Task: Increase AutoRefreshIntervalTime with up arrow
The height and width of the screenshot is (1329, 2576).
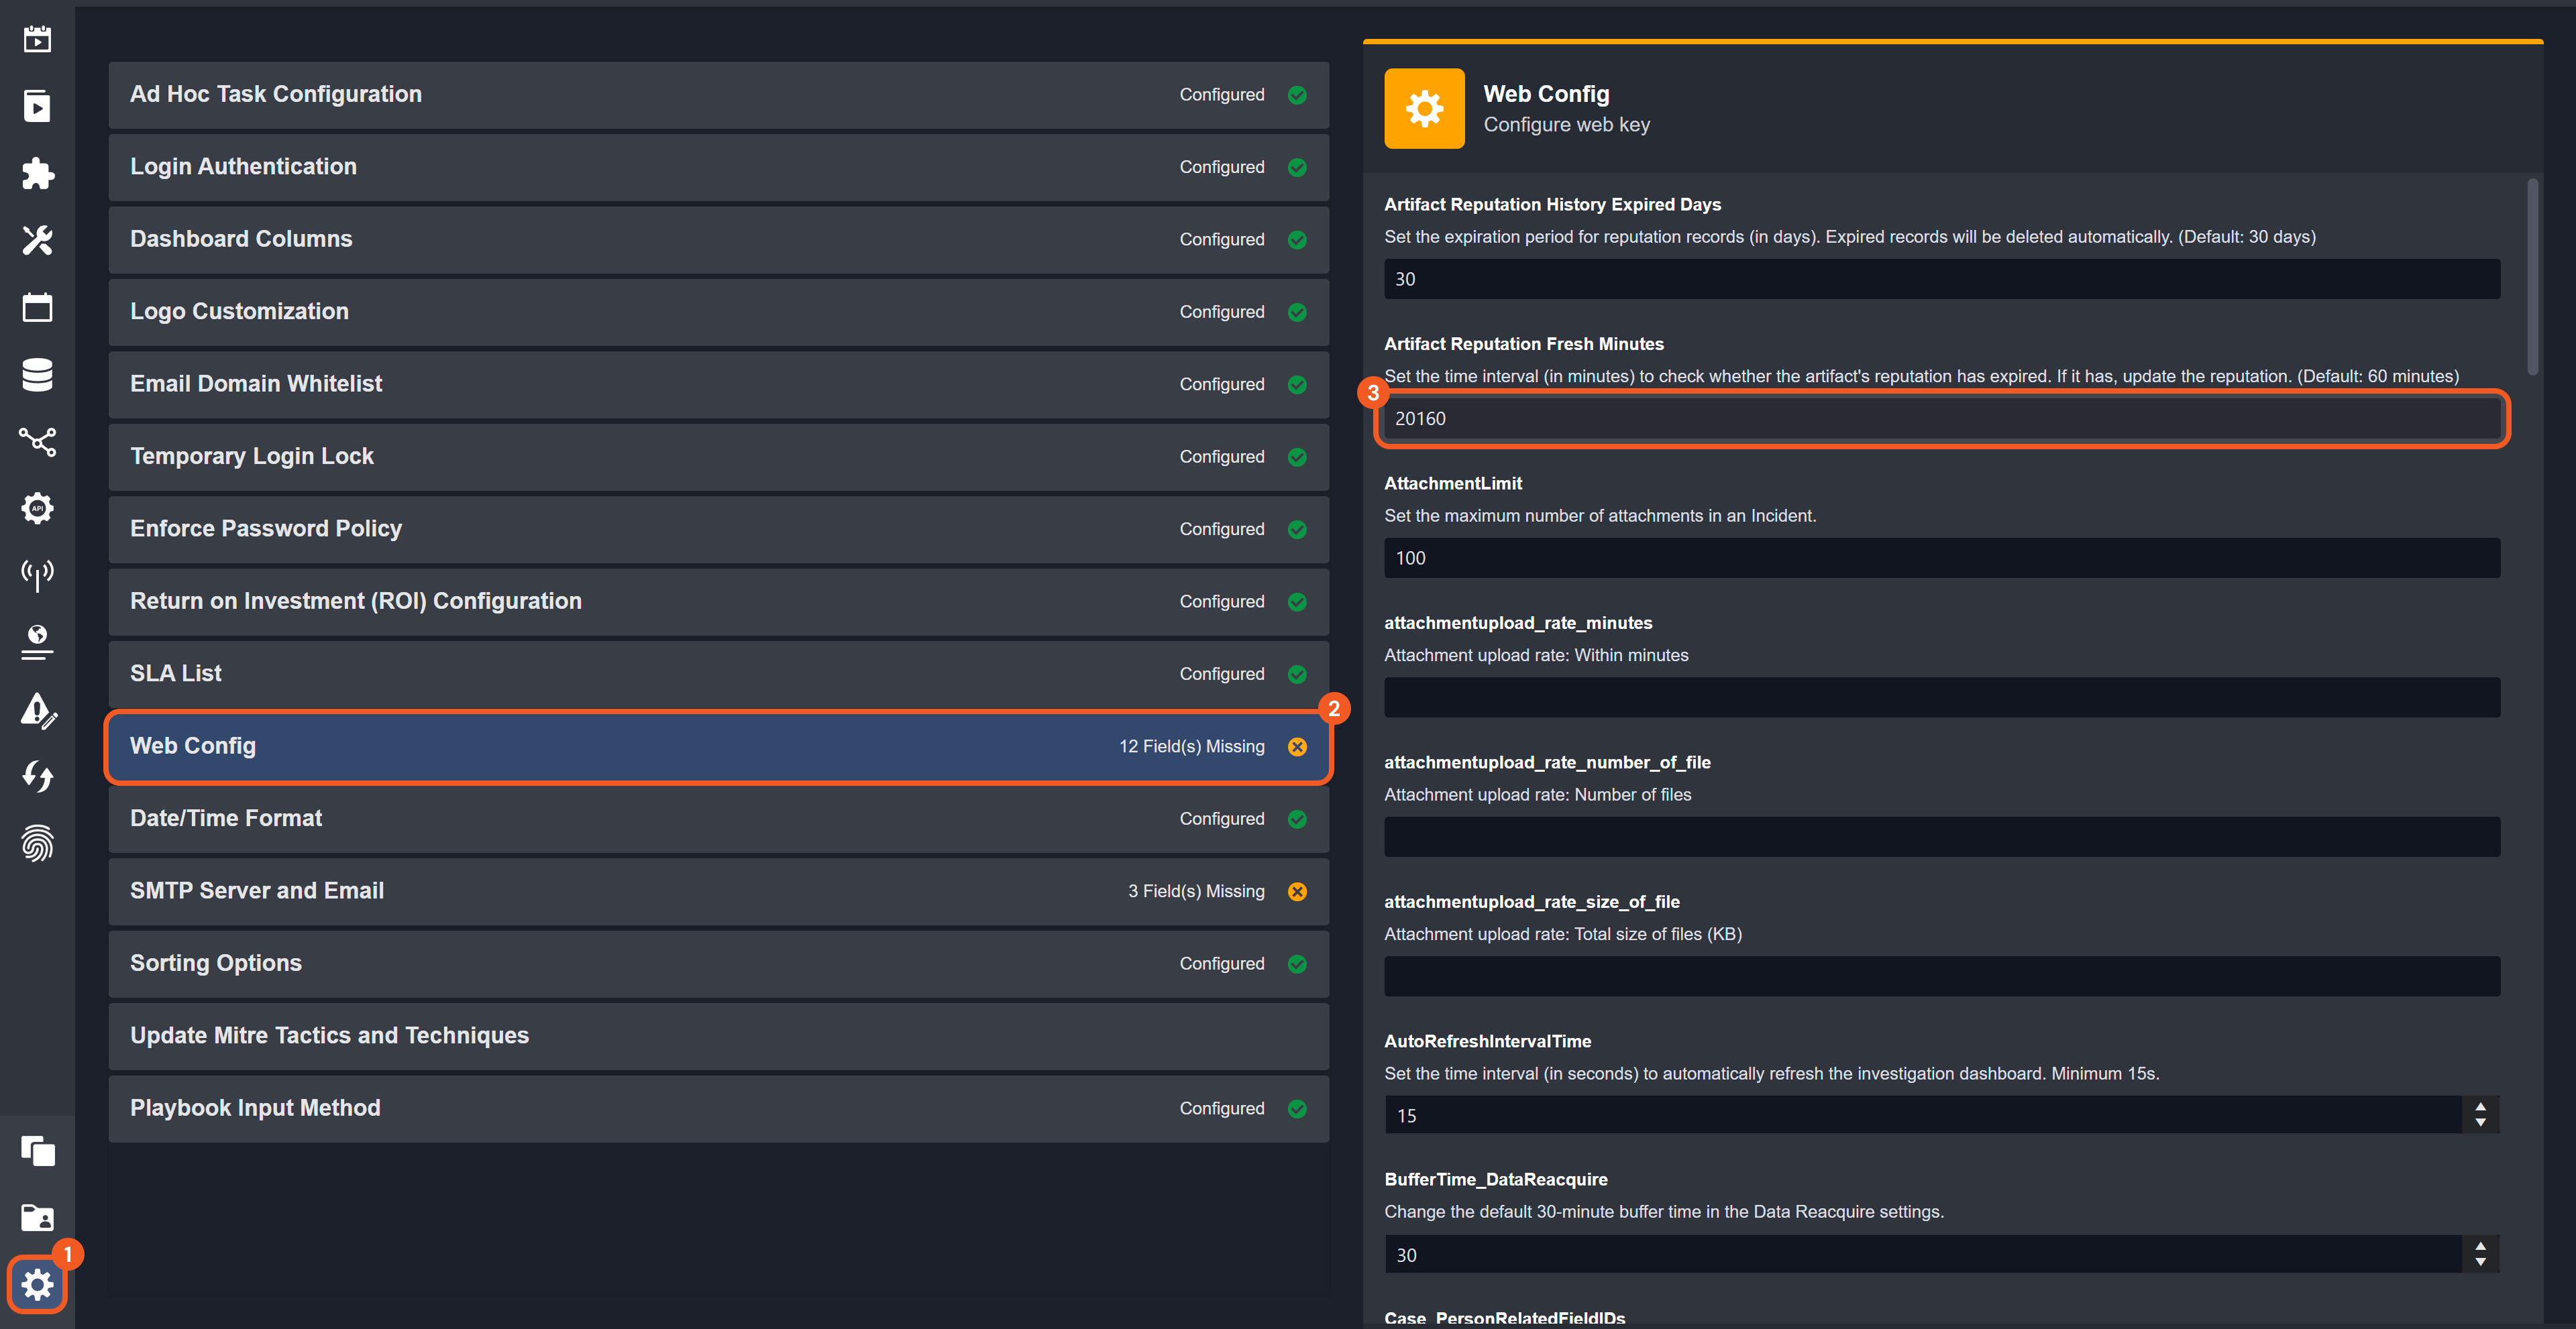Action: [x=2480, y=1107]
